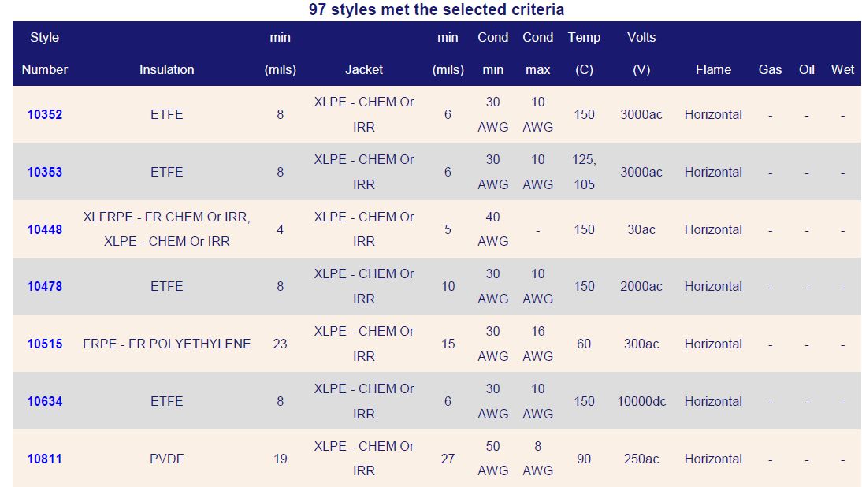Open style number 10634 link
The image size is (862, 487).
pos(45,401)
